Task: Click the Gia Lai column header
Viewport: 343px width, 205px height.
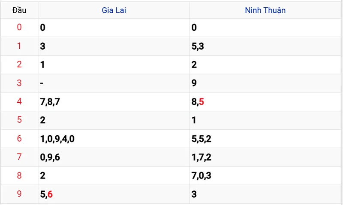Action: pyautogui.click(x=114, y=11)
